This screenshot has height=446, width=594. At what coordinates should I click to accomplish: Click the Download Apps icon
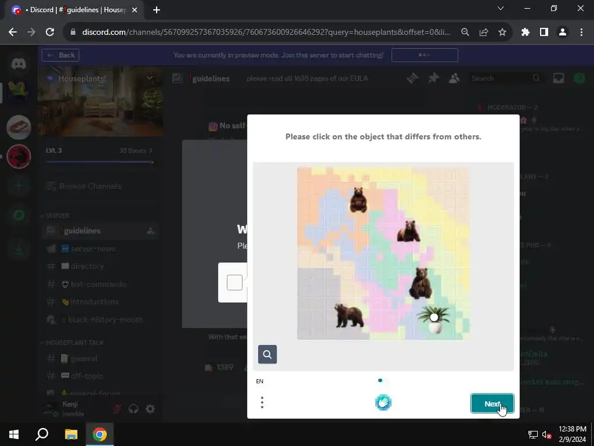[x=19, y=249]
